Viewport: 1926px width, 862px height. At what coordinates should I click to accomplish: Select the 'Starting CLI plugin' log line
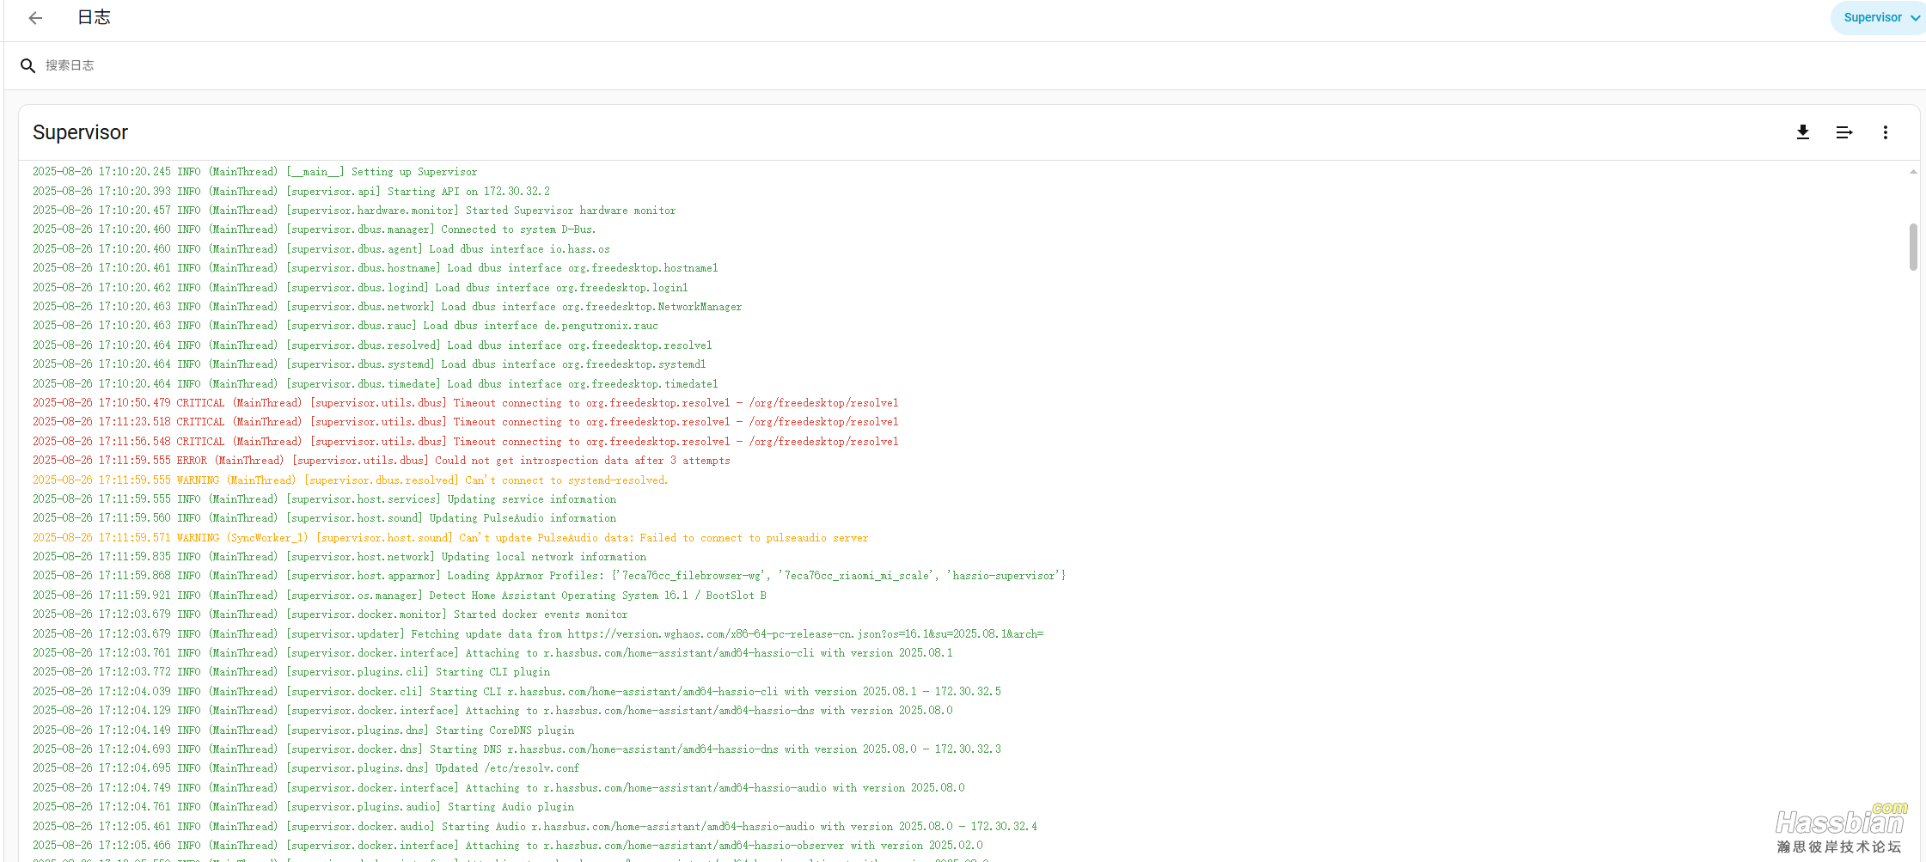tap(291, 672)
